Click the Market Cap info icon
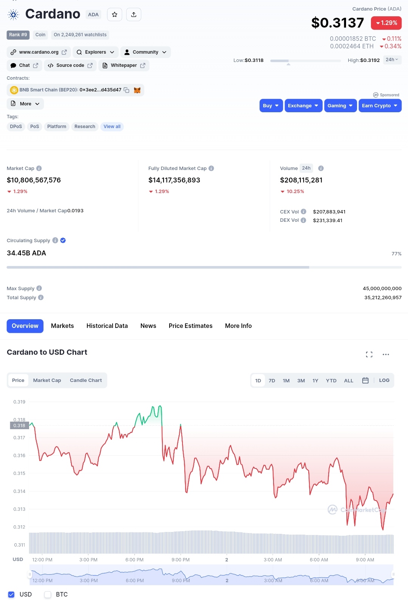 39,169
